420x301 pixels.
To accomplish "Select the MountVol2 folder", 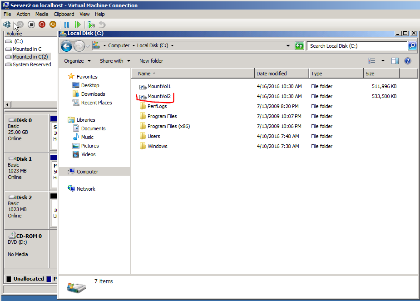I will 159,96.
